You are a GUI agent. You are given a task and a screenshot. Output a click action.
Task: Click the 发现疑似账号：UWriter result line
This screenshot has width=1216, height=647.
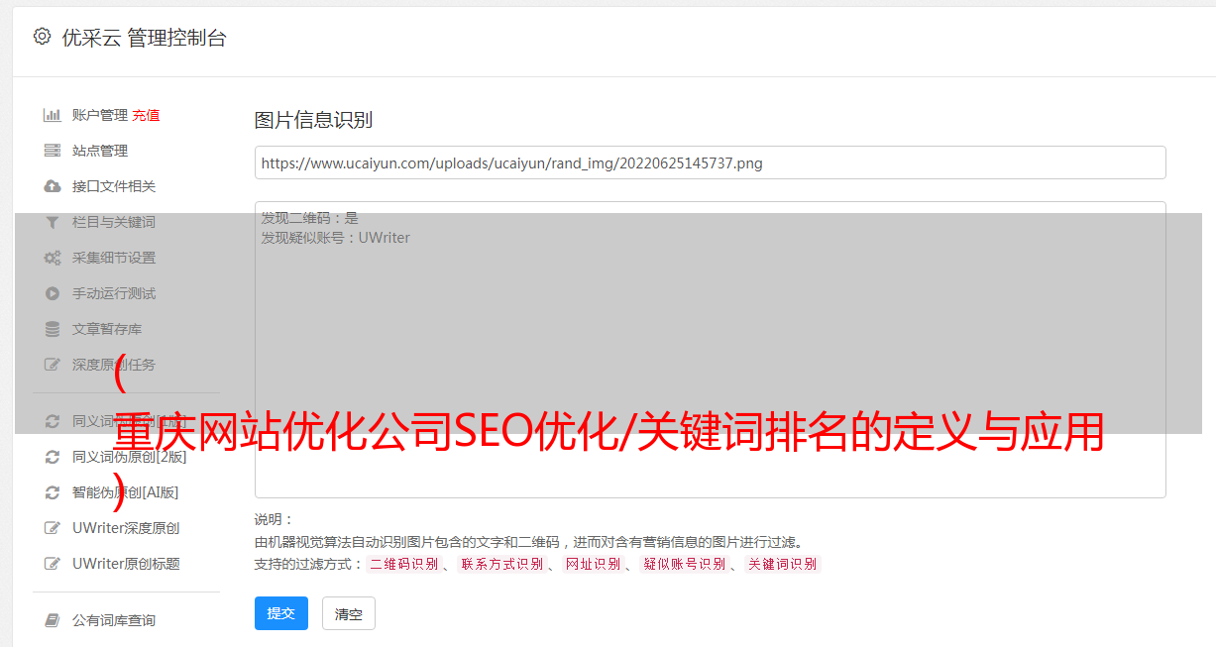tap(336, 238)
